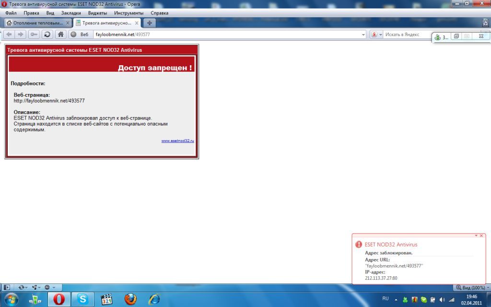Open the Инструменты menu
The image size is (491, 307).
coord(129,13)
